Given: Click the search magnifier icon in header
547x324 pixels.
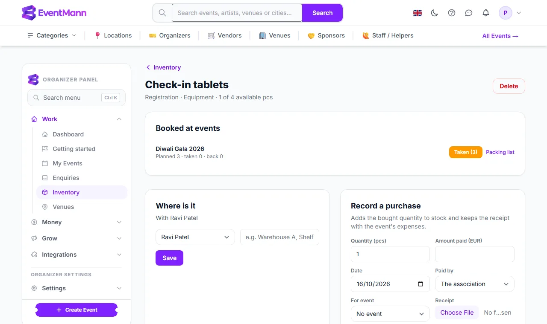Looking at the screenshot, I should [162, 13].
